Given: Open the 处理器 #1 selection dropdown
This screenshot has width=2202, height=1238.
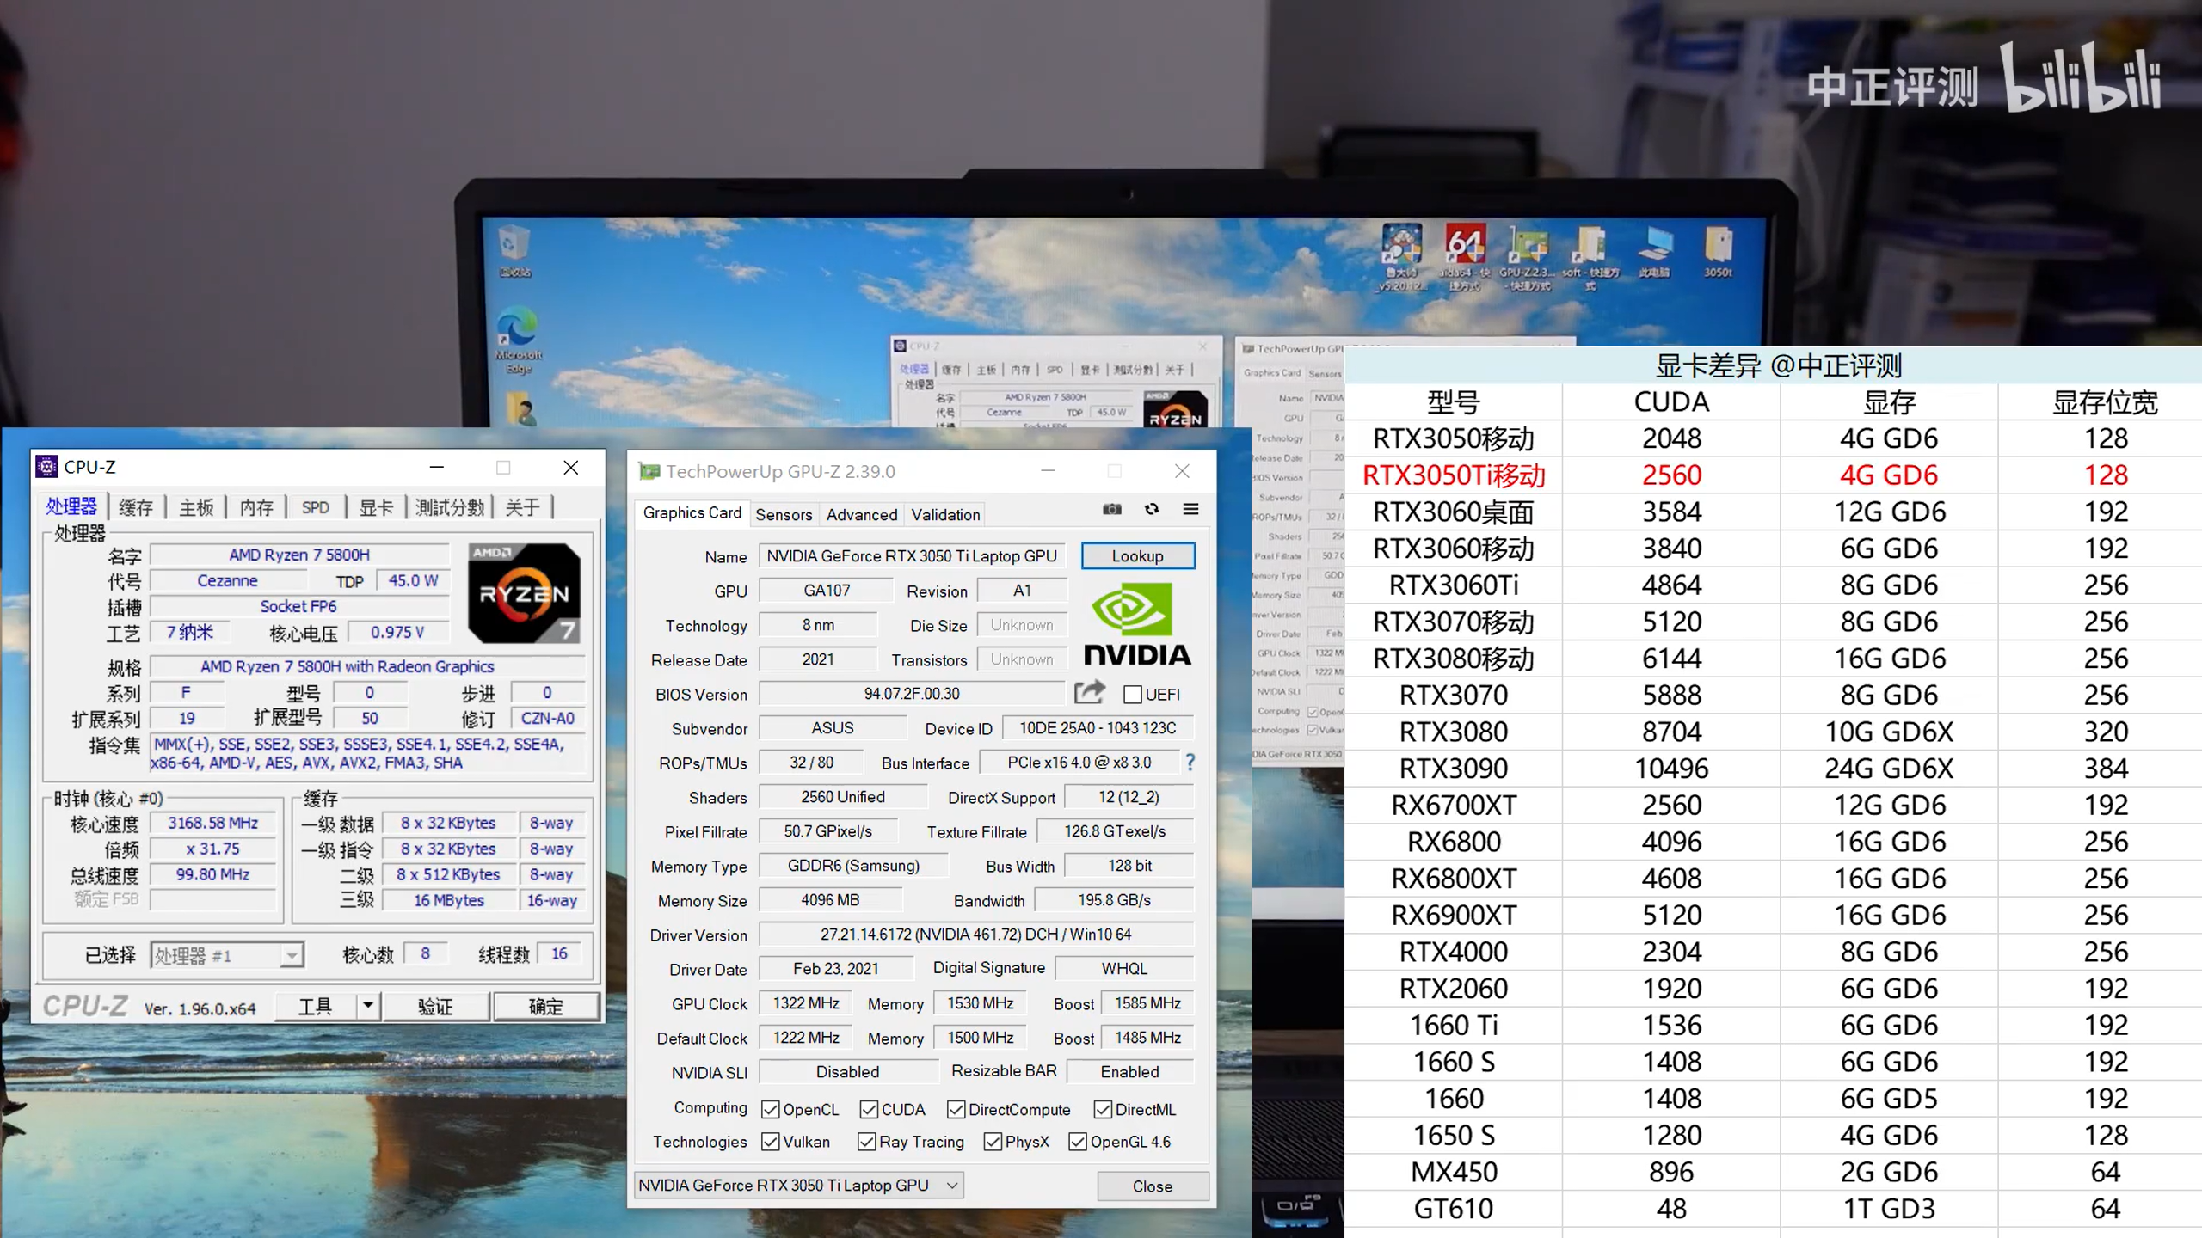Looking at the screenshot, I should point(292,956).
